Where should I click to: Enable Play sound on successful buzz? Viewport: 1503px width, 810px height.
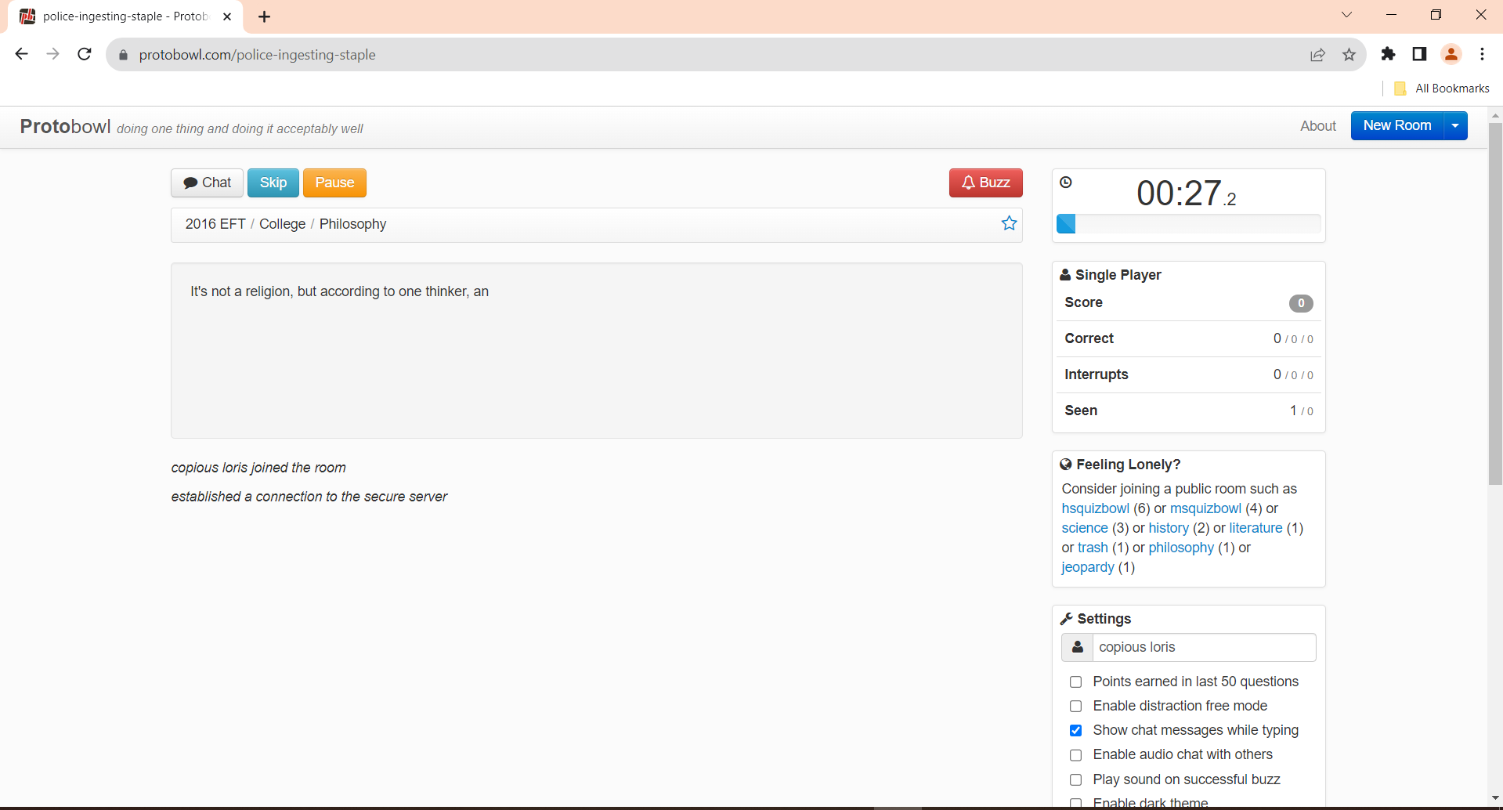coord(1076,780)
